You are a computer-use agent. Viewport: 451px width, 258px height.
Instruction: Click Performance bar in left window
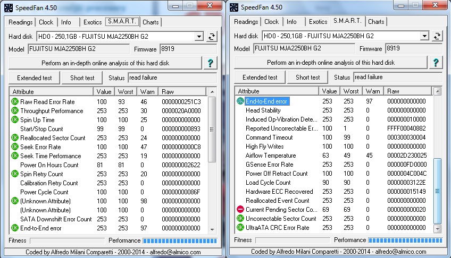tap(180, 241)
